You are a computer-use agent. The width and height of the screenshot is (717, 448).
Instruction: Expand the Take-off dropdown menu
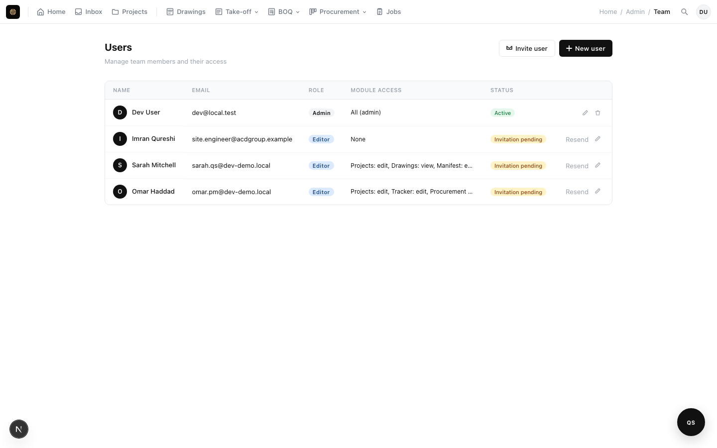[237, 12]
